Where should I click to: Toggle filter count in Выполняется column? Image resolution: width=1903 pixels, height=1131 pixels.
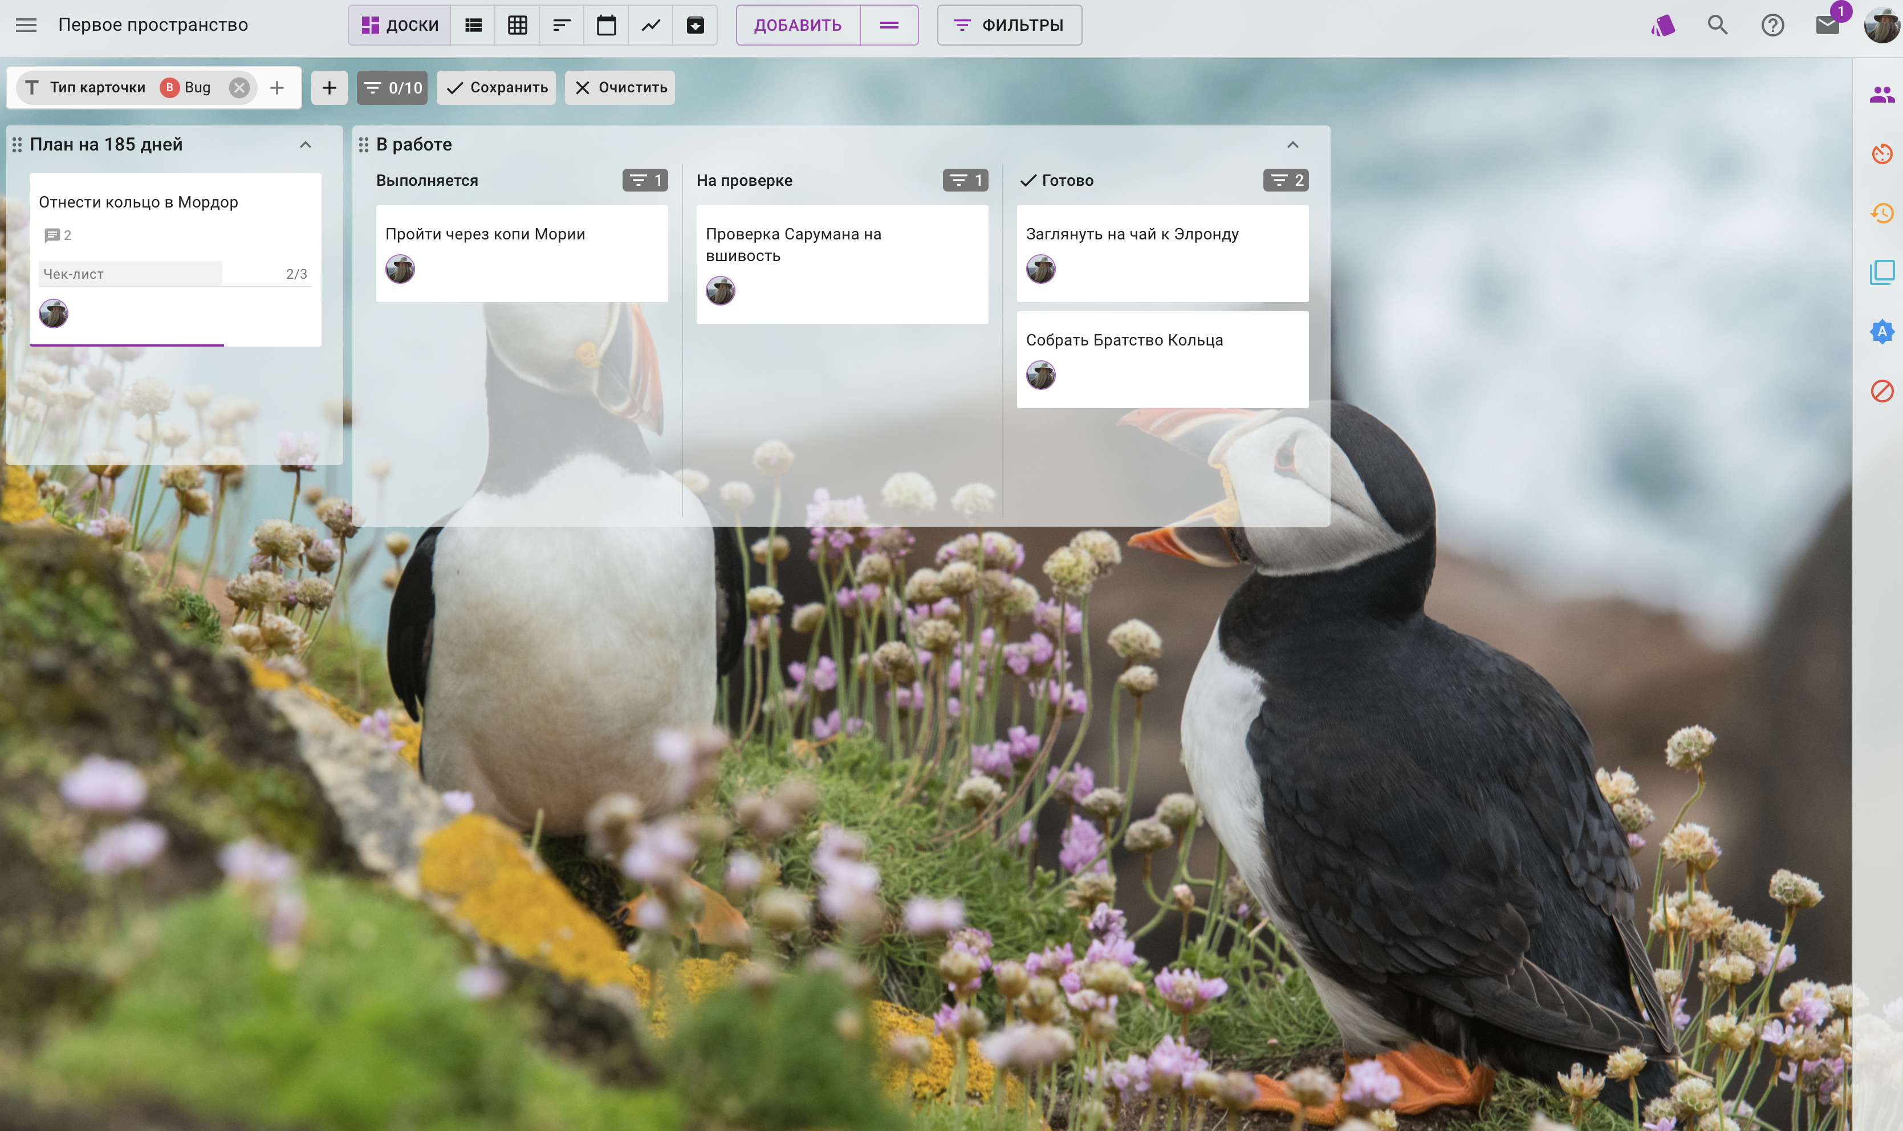tap(645, 181)
